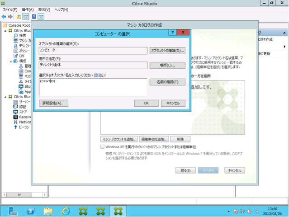Select the NetScaler Gateway node icon
Screen dimensions: 289x217
pyautogui.click(x=16, y=122)
